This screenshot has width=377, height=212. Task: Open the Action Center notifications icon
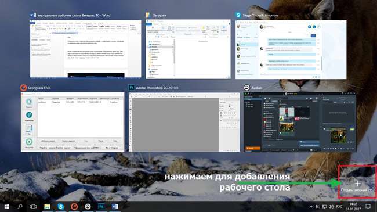(x=368, y=206)
